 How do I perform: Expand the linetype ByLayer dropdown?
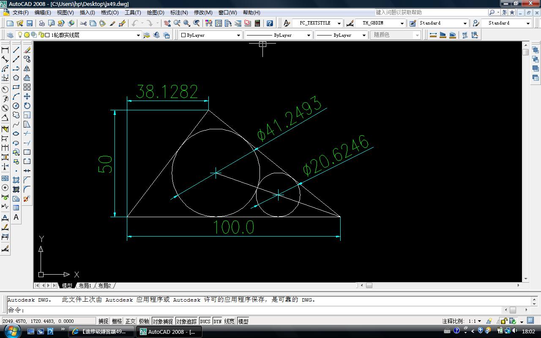(x=309, y=35)
